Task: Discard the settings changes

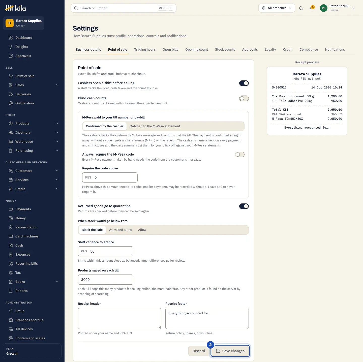Action: click(x=199, y=351)
